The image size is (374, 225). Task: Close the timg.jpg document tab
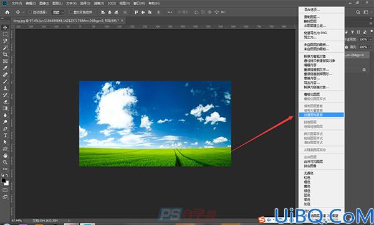tap(122, 21)
